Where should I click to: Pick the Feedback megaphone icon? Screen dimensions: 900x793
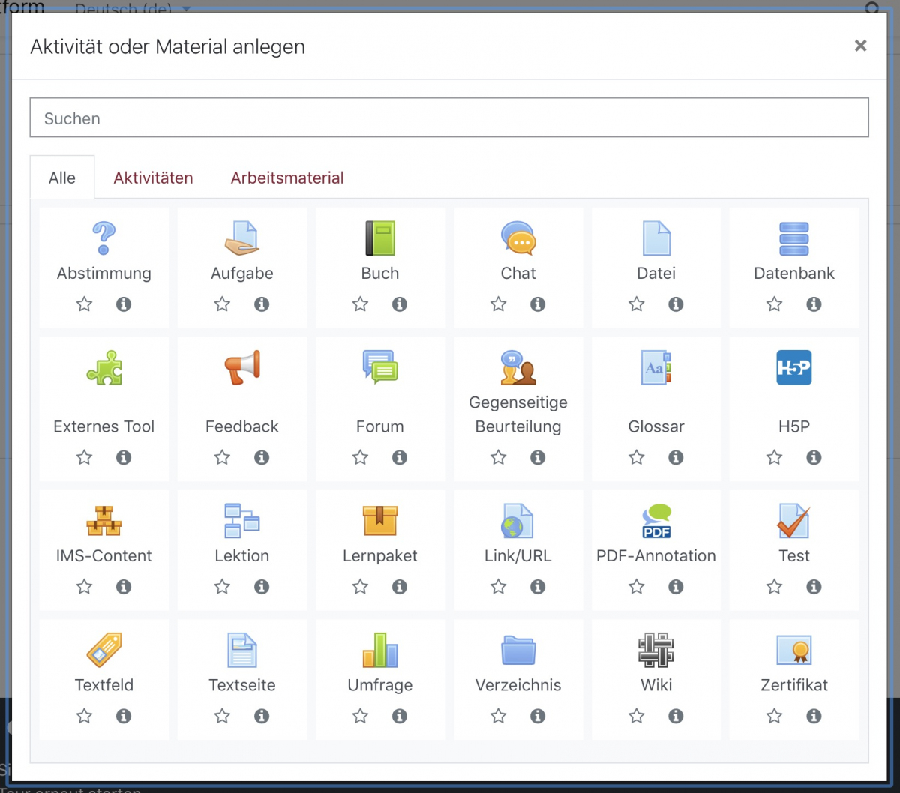point(241,367)
